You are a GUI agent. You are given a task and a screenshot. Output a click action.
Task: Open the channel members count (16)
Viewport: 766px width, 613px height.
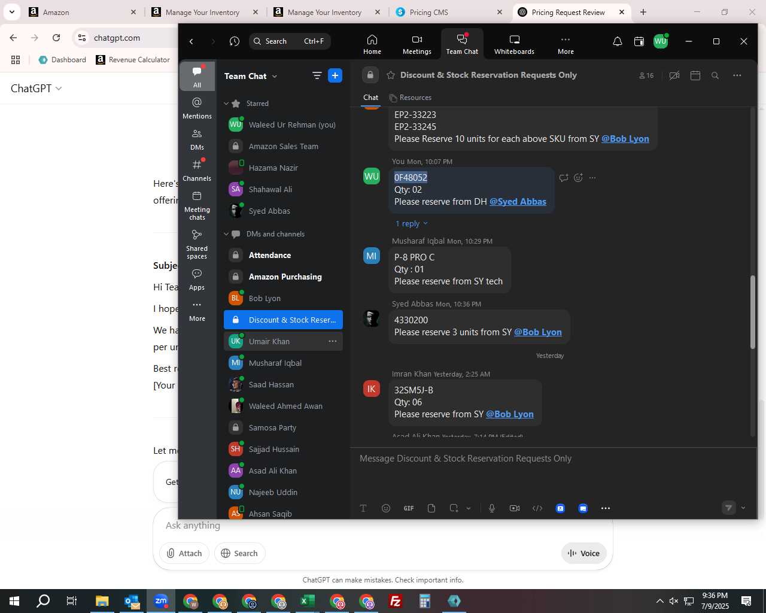click(x=646, y=75)
